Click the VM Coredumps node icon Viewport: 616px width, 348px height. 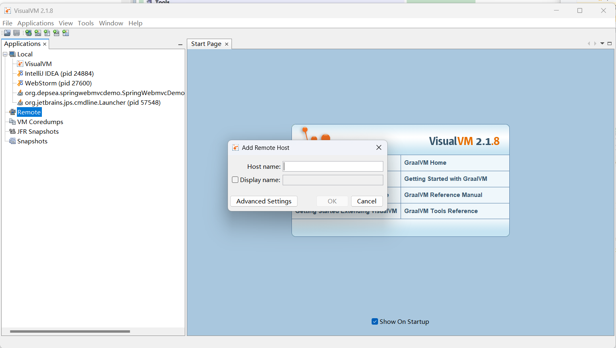[x=12, y=122]
